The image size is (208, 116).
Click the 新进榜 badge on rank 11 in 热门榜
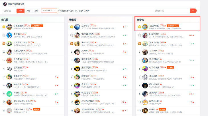coord(36,109)
